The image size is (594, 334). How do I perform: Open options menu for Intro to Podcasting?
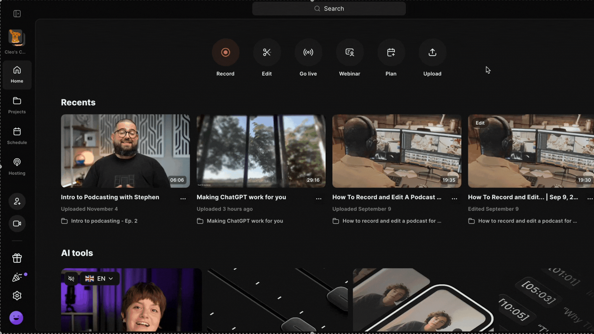coord(183,198)
